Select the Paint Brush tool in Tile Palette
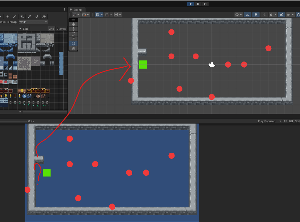The width and height of the screenshot is (300, 222). pyautogui.click(x=15, y=16)
